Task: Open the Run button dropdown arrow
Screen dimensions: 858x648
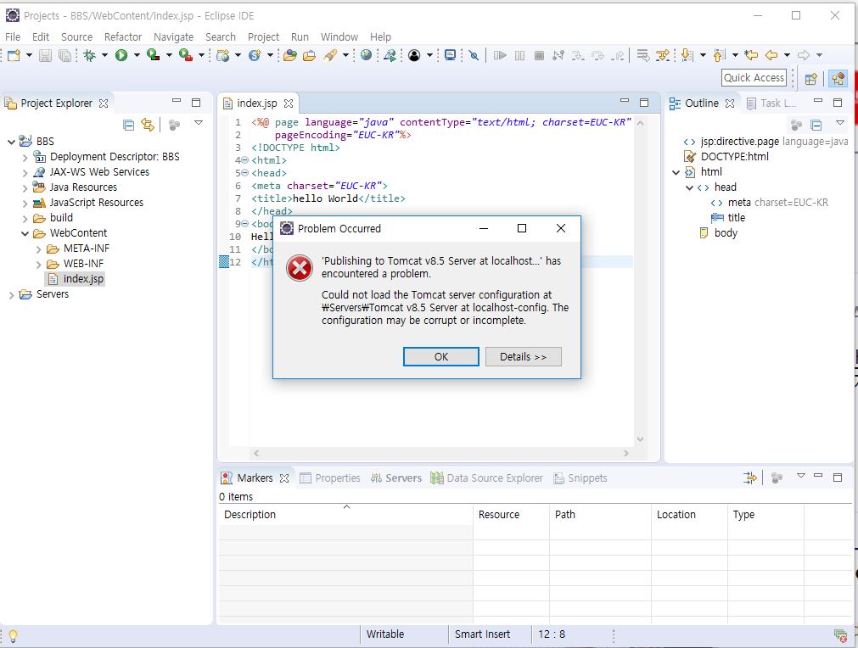Action: 137,55
